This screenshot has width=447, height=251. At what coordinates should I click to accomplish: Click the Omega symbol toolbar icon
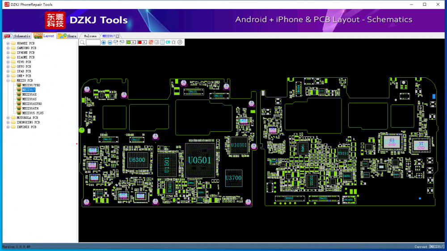tap(173, 42)
